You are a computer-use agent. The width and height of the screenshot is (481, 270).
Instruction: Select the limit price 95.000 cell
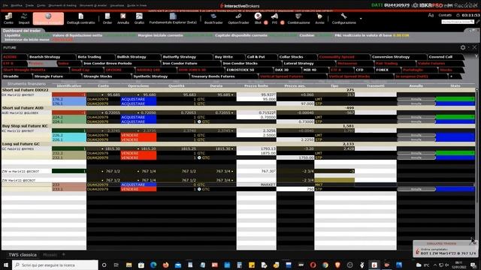[256, 99]
